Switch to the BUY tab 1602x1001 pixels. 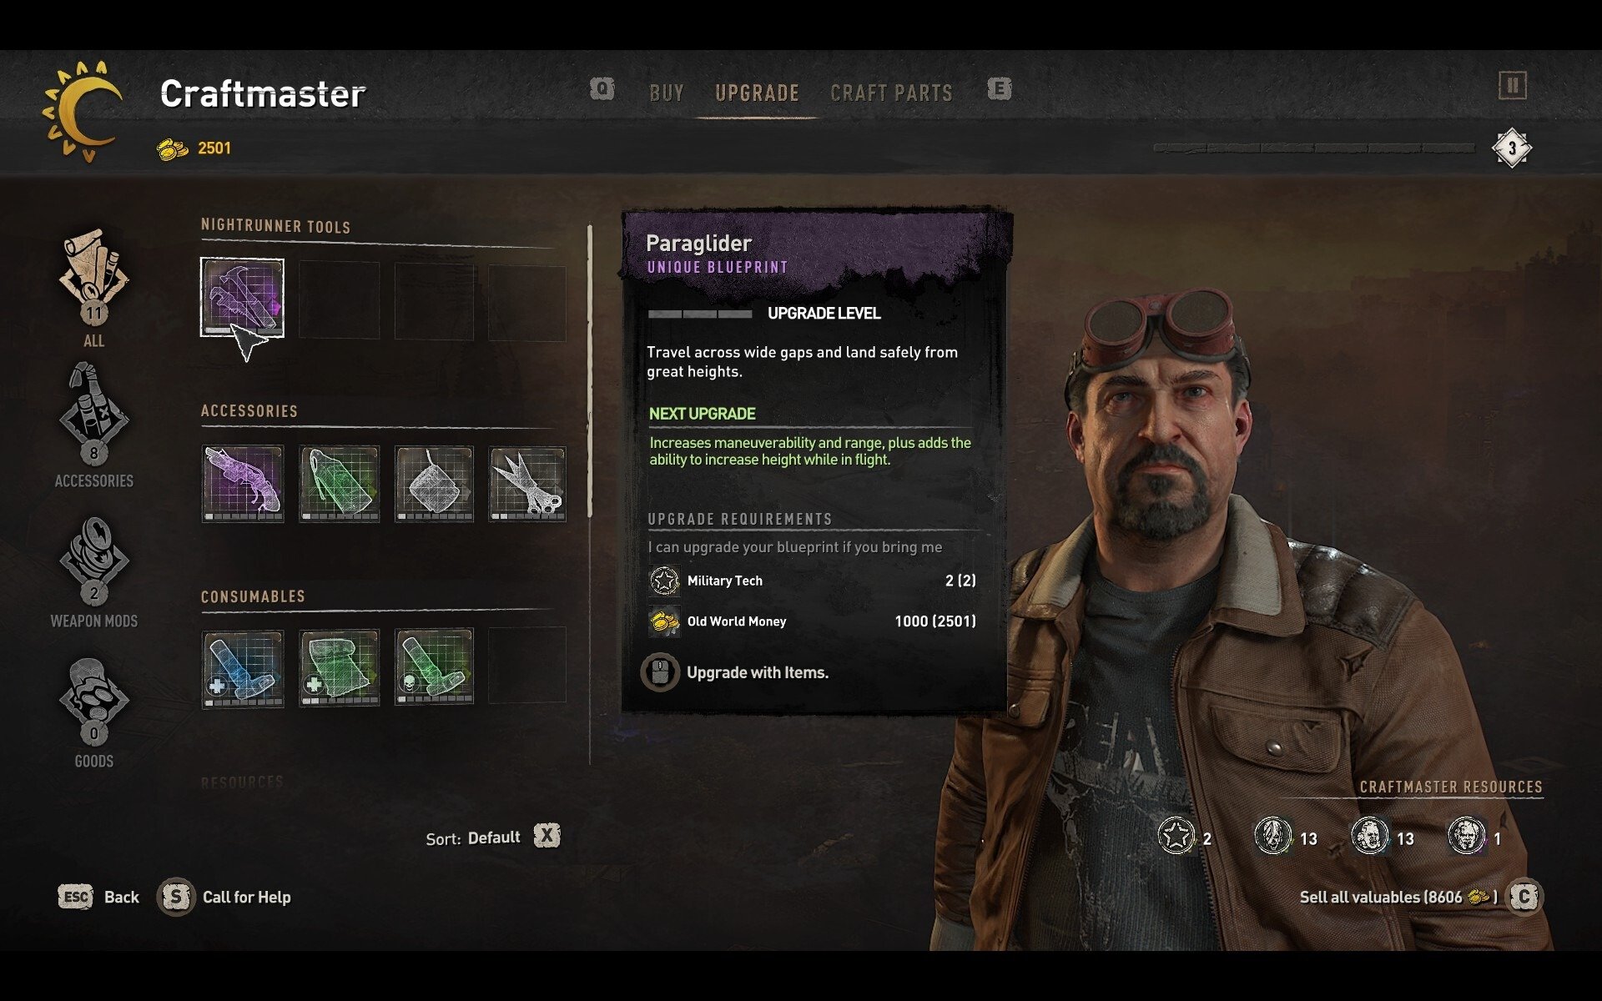(667, 93)
